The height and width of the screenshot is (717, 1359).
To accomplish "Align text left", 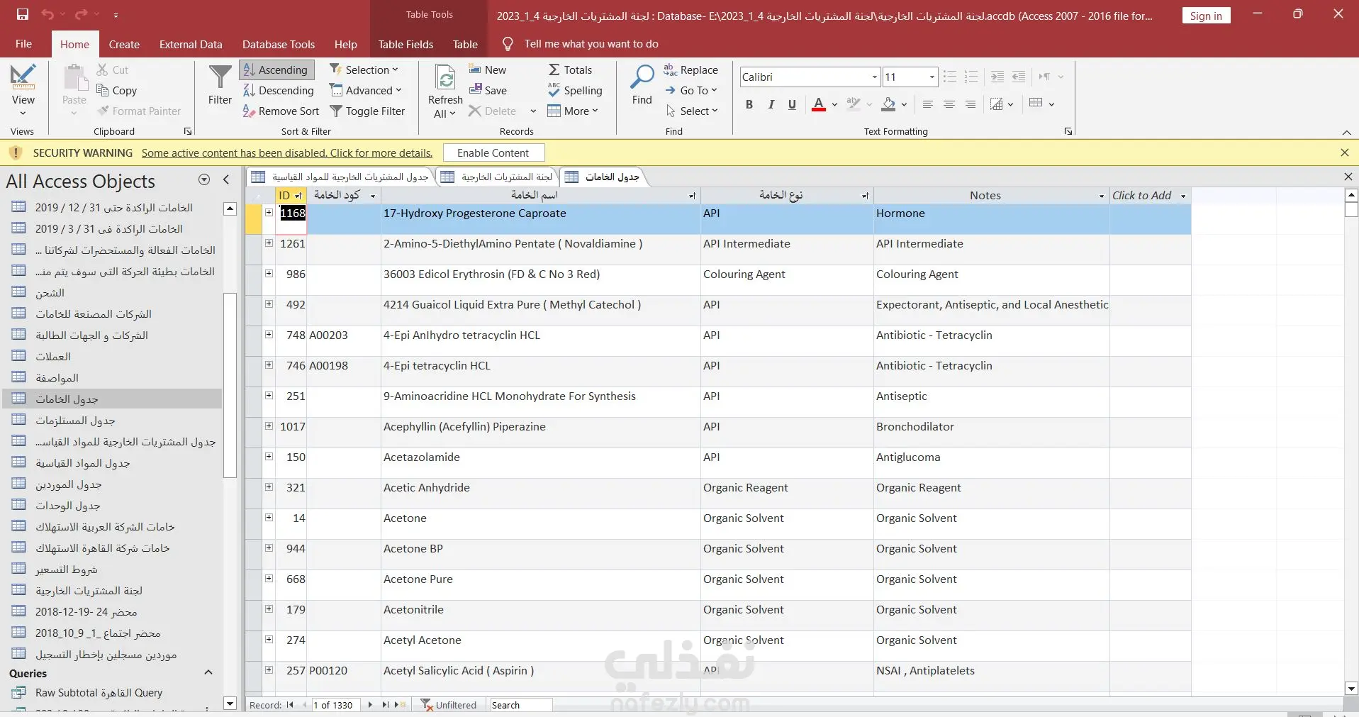I will click(927, 104).
